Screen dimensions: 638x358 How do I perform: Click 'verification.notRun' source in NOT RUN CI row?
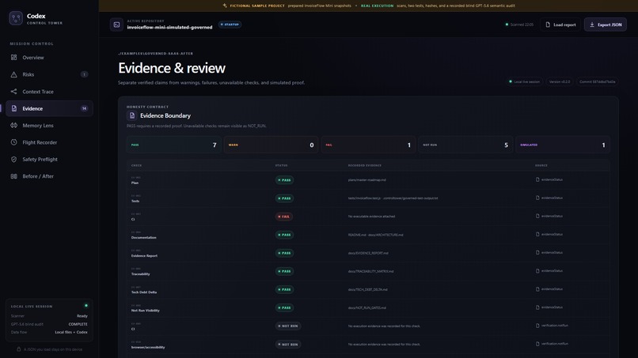[555, 326]
